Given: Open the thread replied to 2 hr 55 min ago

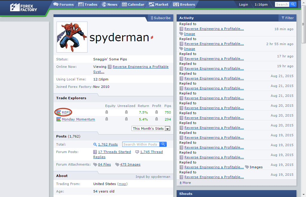Looking at the screenshot, I should pyautogui.click(x=214, y=44).
